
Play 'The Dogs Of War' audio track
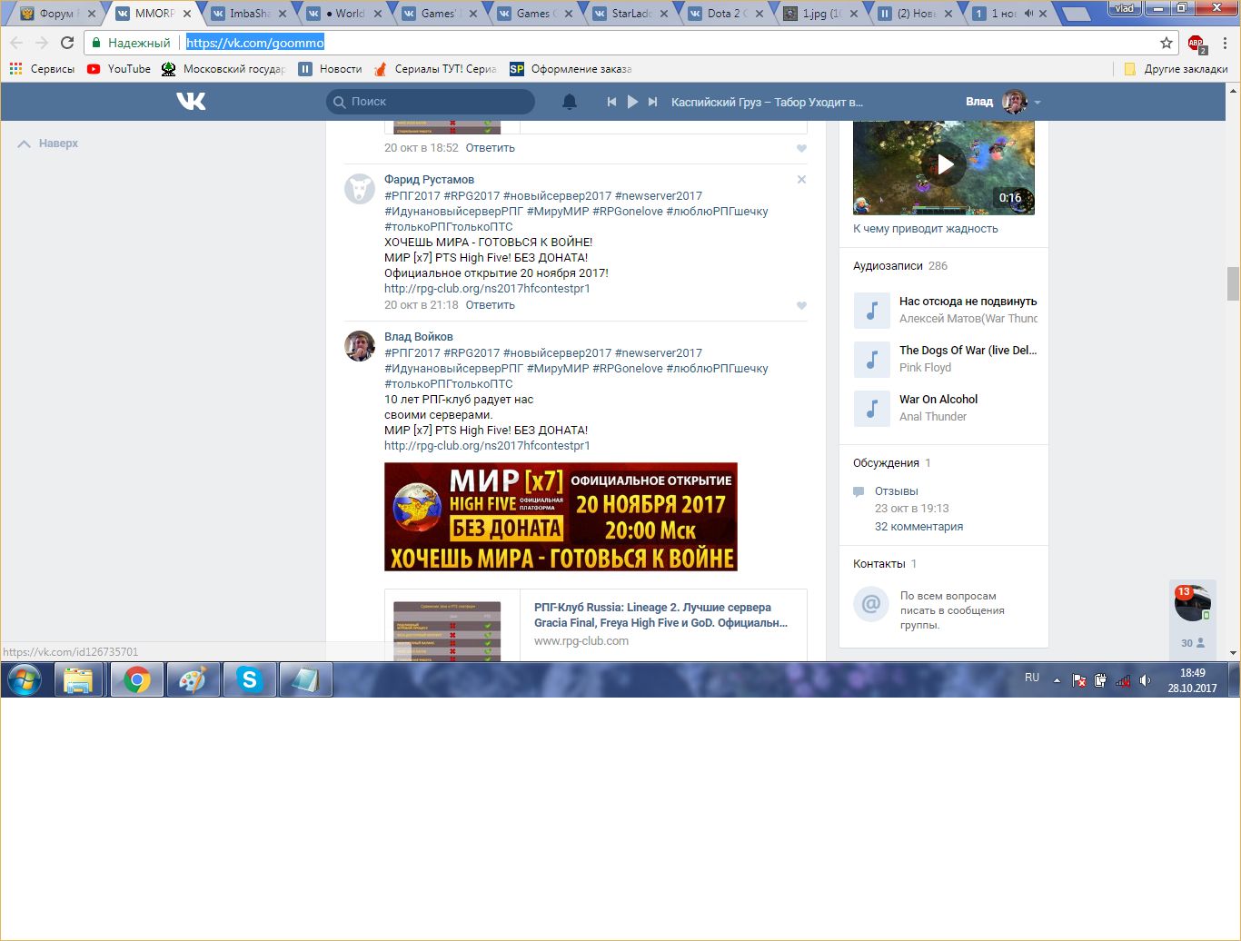click(x=871, y=359)
